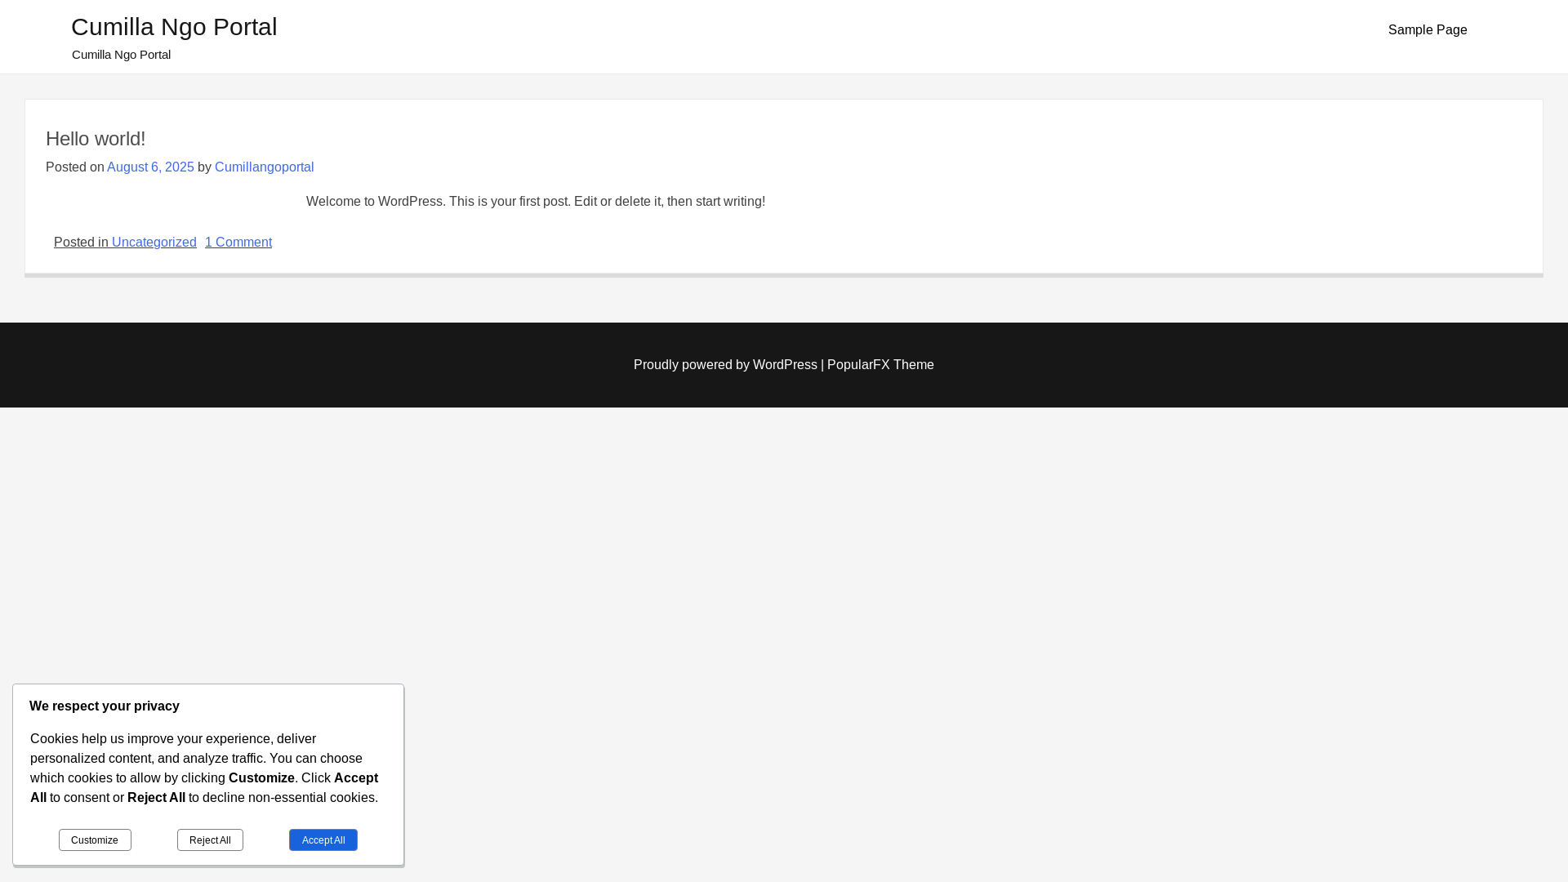View author Cumillangoportal's posts
This screenshot has height=882, width=1568.
(264, 167)
